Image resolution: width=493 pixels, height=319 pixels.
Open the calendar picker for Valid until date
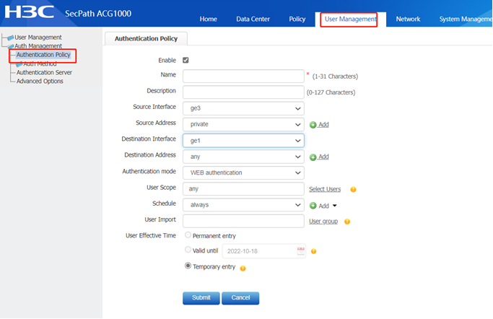tap(301, 251)
